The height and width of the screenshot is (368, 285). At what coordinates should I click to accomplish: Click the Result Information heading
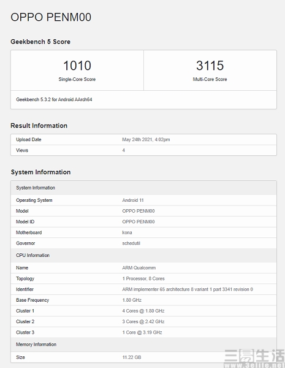39,126
